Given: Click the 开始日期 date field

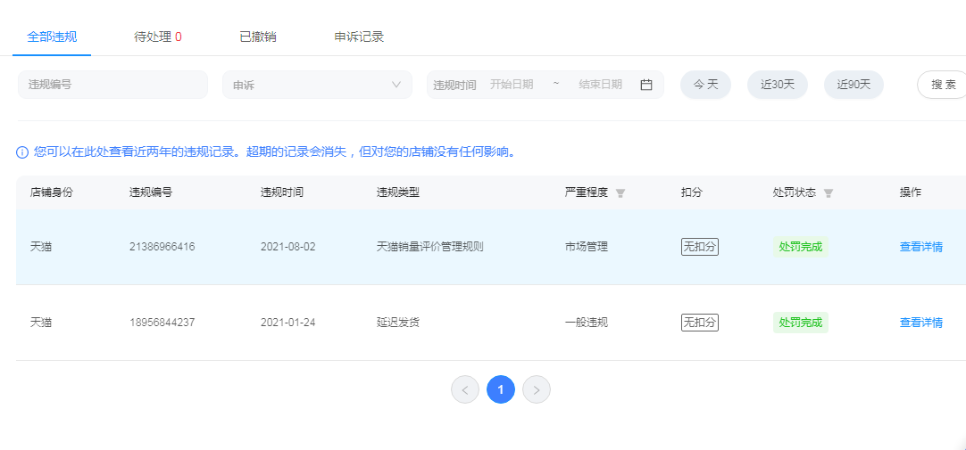Looking at the screenshot, I should (512, 85).
